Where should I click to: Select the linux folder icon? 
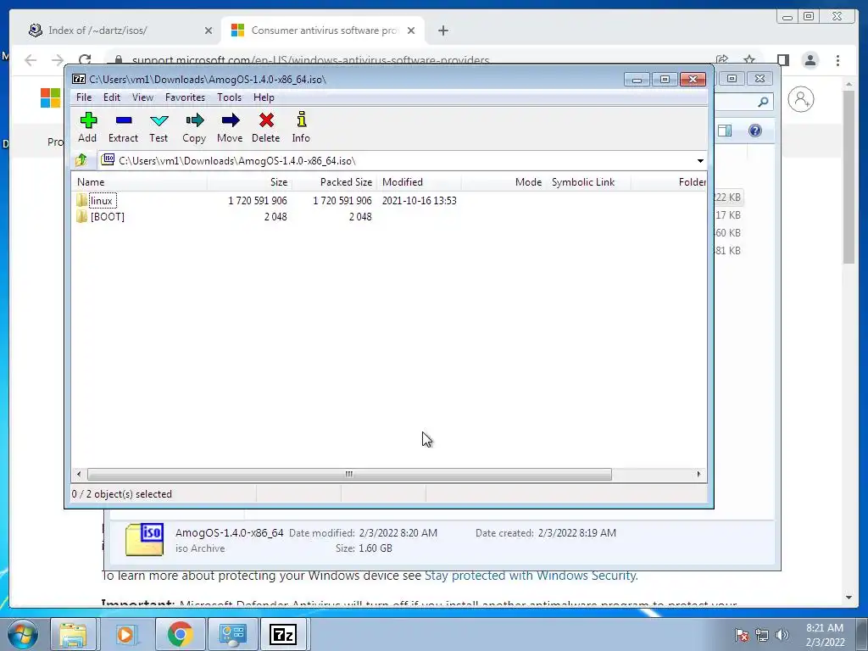(x=82, y=200)
